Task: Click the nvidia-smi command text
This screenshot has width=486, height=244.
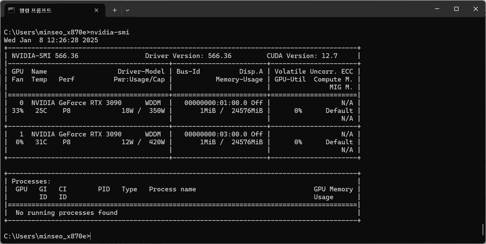Action: (x=110, y=32)
